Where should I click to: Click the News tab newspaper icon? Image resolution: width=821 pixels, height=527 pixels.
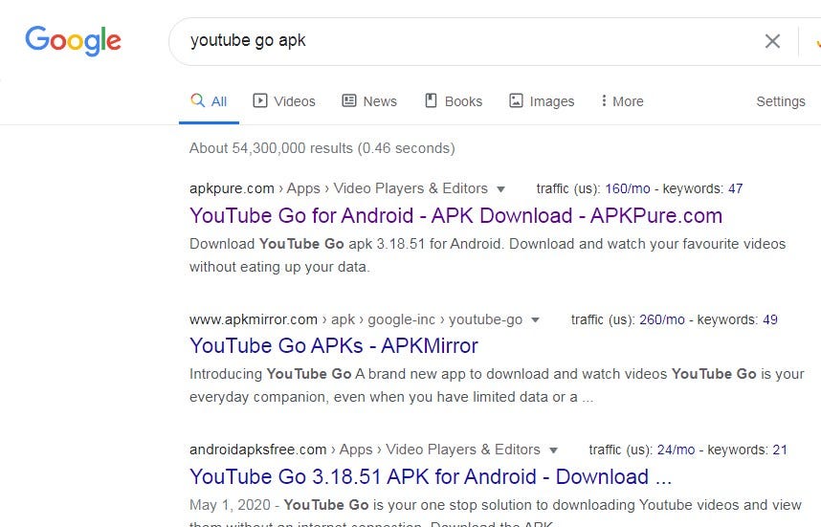tap(349, 100)
